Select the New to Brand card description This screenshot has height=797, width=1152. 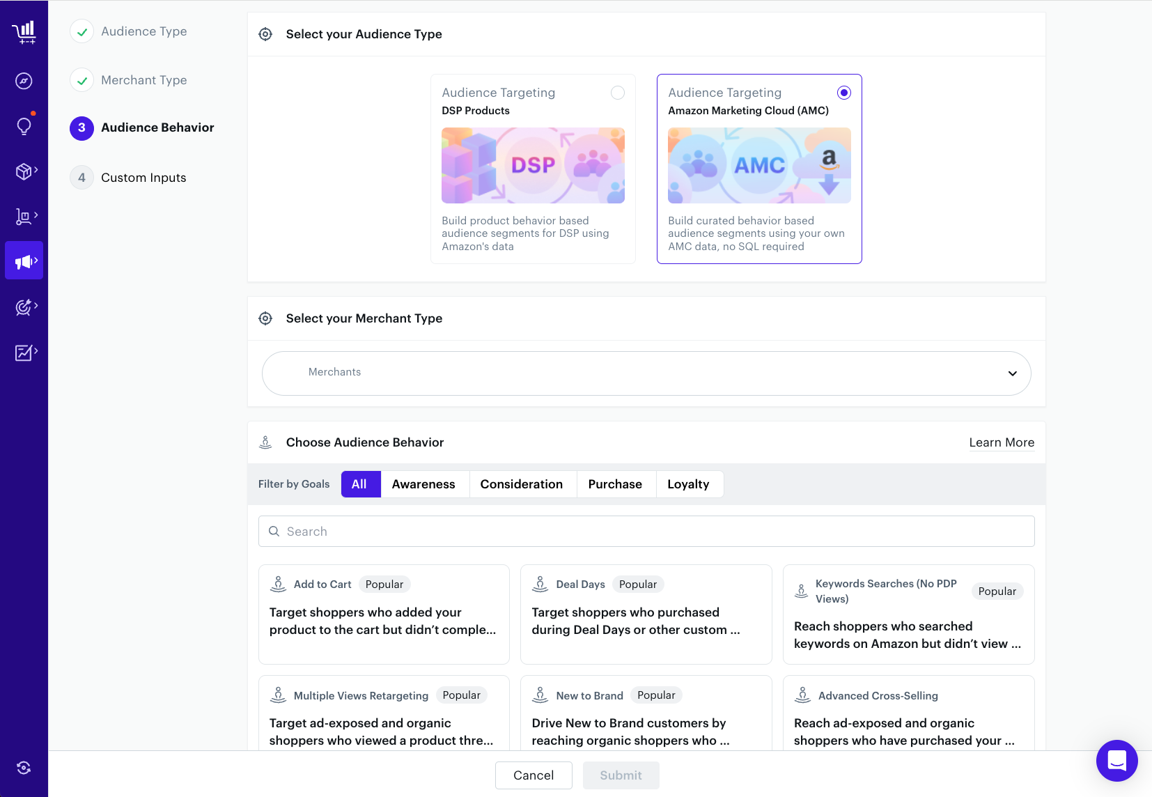coord(631,732)
